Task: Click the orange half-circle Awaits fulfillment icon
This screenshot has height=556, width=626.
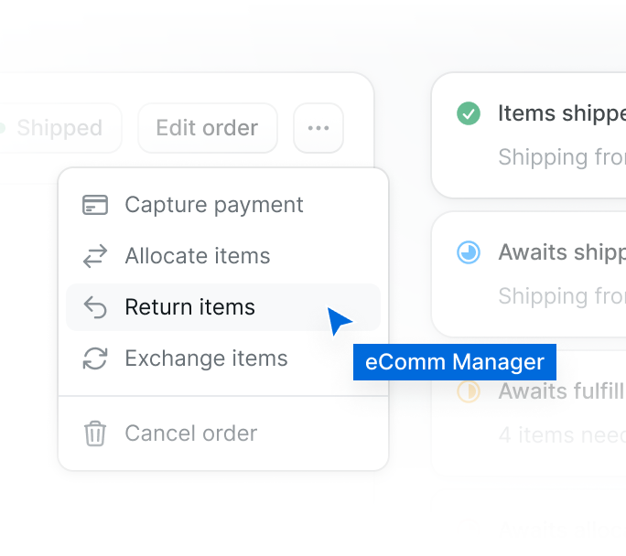Action: pos(469,391)
